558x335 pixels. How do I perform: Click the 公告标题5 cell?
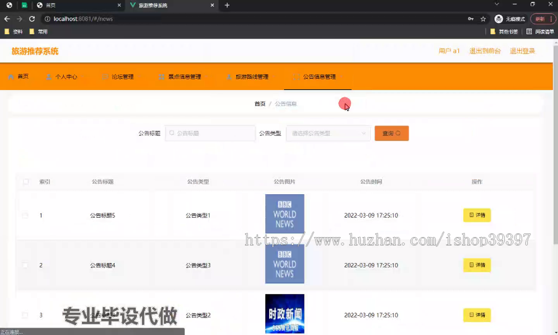point(102,215)
